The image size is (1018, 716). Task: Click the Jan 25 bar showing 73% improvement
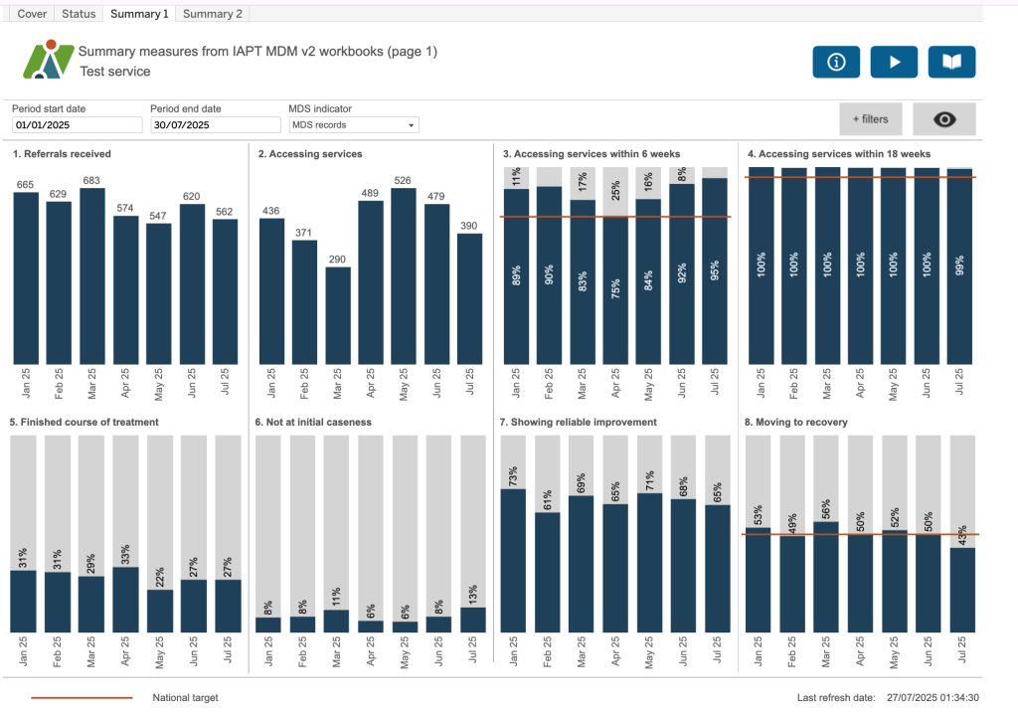tap(513, 560)
